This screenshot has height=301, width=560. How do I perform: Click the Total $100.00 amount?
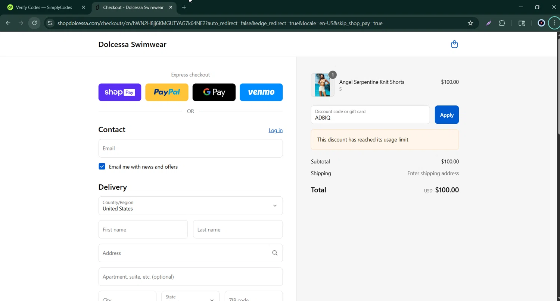coord(447,190)
